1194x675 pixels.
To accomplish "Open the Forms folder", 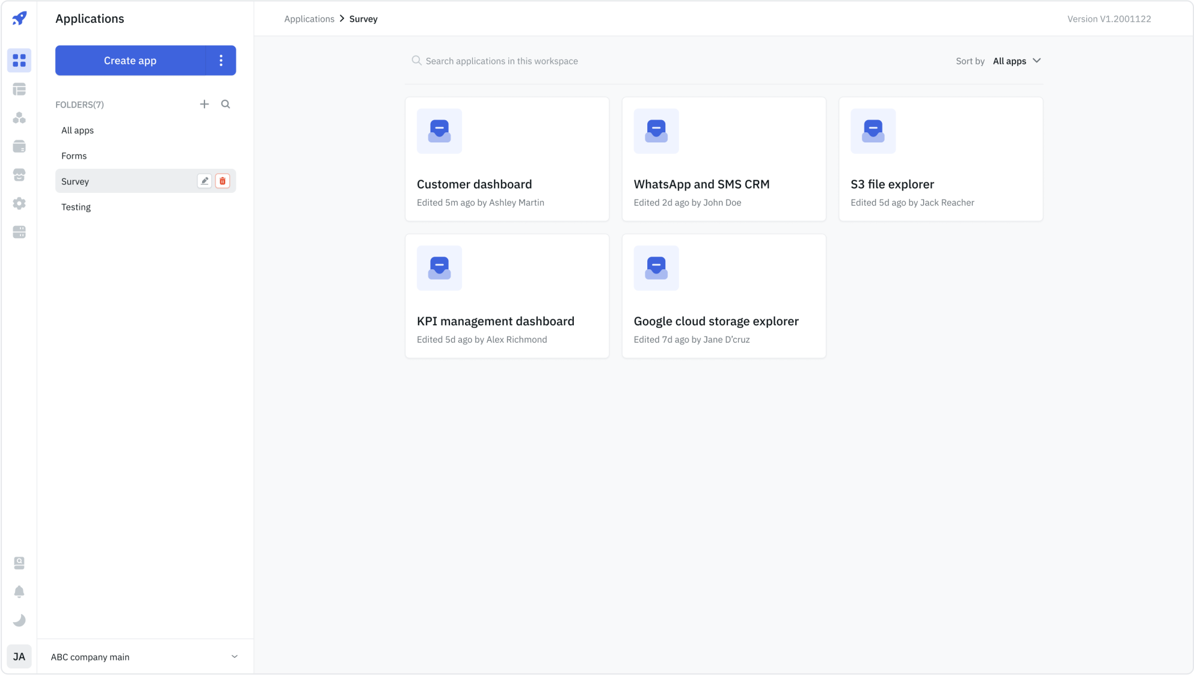I will point(74,156).
